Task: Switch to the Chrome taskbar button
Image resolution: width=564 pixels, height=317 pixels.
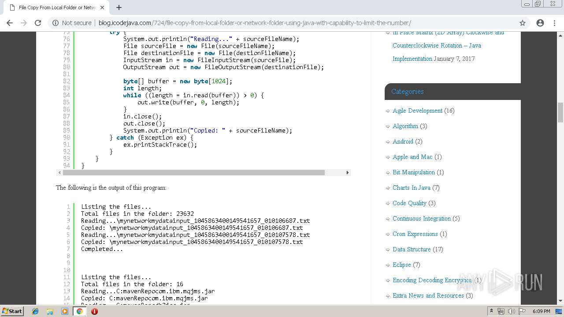Action: point(79,311)
